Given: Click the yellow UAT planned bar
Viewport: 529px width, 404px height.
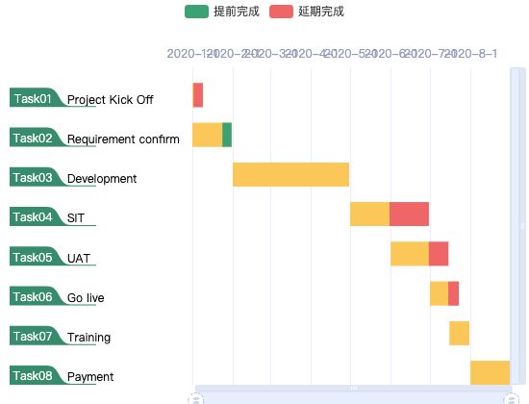Looking at the screenshot, I should tap(410, 254).
